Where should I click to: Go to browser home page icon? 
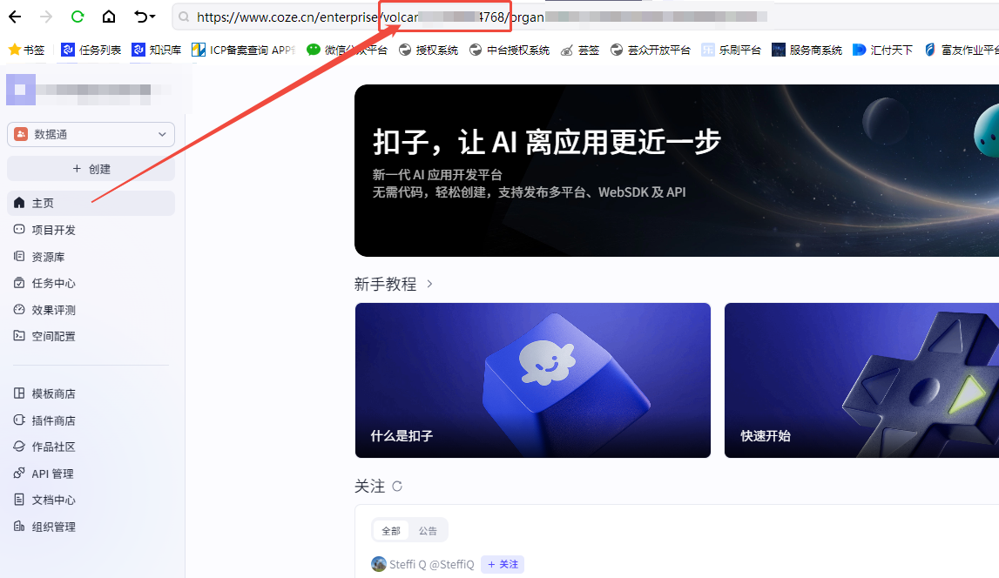(109, 17)
